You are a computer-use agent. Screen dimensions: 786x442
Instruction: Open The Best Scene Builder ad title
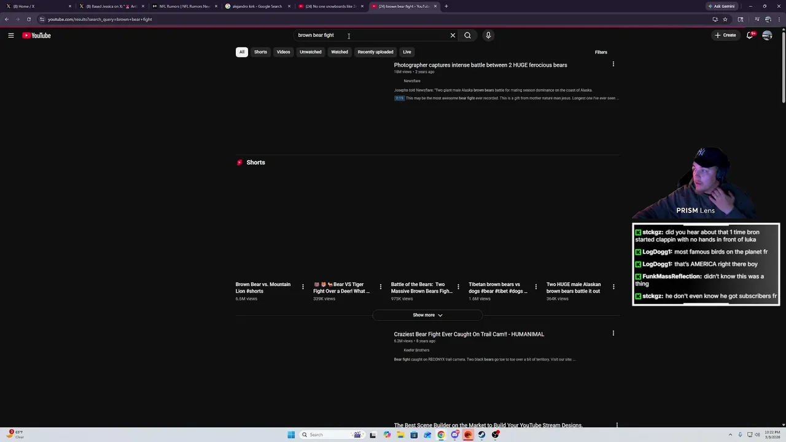point(488,425)
